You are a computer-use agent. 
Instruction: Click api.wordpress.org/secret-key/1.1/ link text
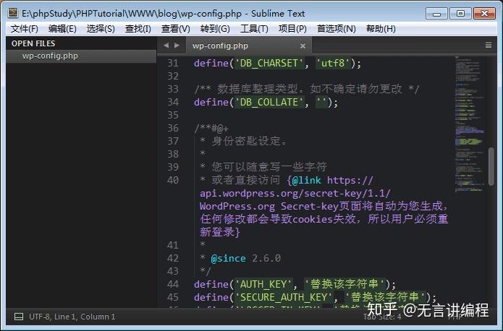click(295, 193)
